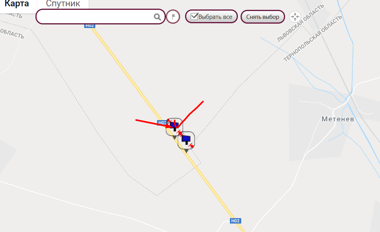Click the pointer triangle under lower billboard
The width and height of the screenshot is (380, 232).
point(186,151)
